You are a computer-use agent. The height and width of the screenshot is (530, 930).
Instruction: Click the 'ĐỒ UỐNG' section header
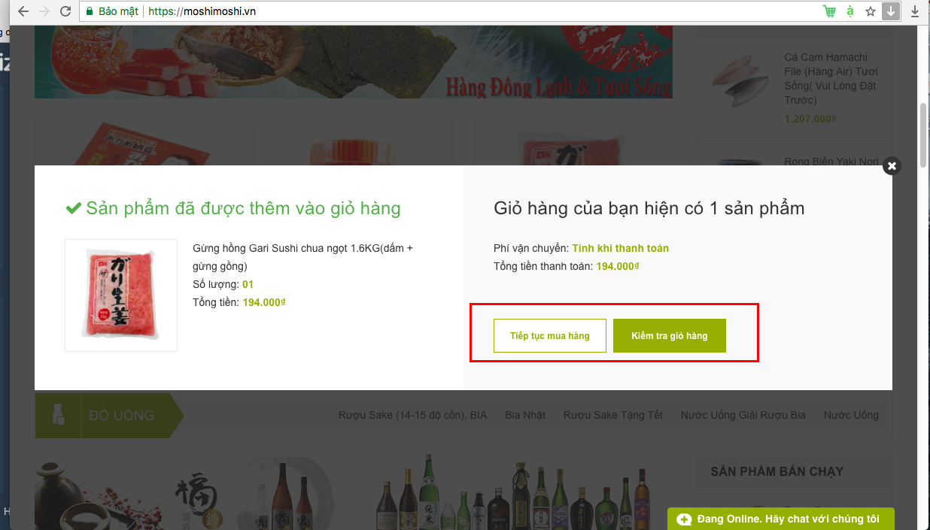[122, 415]
